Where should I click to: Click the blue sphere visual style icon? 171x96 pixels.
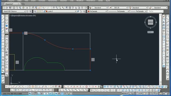(7, 26)
